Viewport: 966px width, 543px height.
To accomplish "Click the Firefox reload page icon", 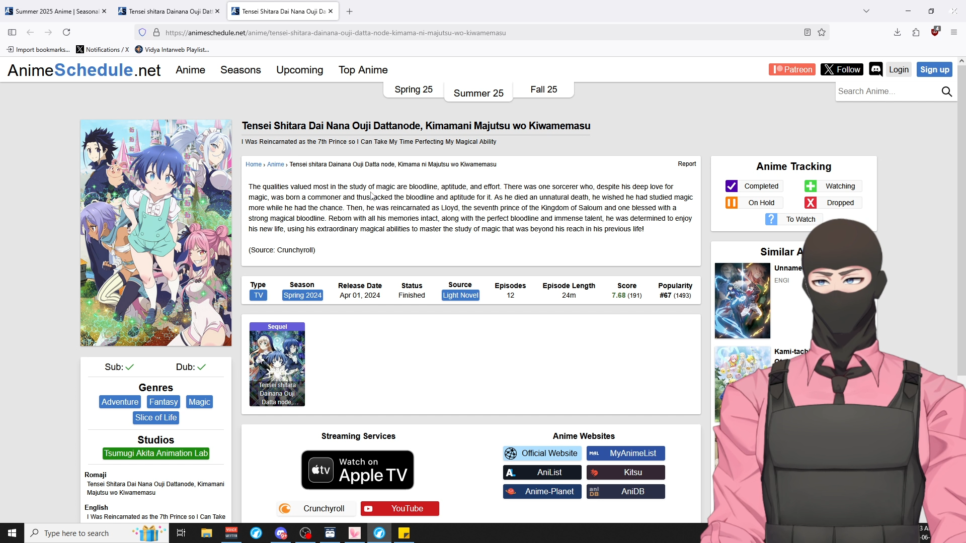I will coord(66,32).
